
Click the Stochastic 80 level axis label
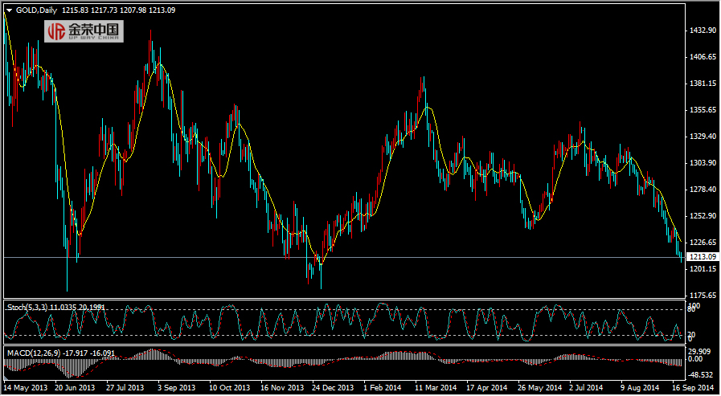690,311
